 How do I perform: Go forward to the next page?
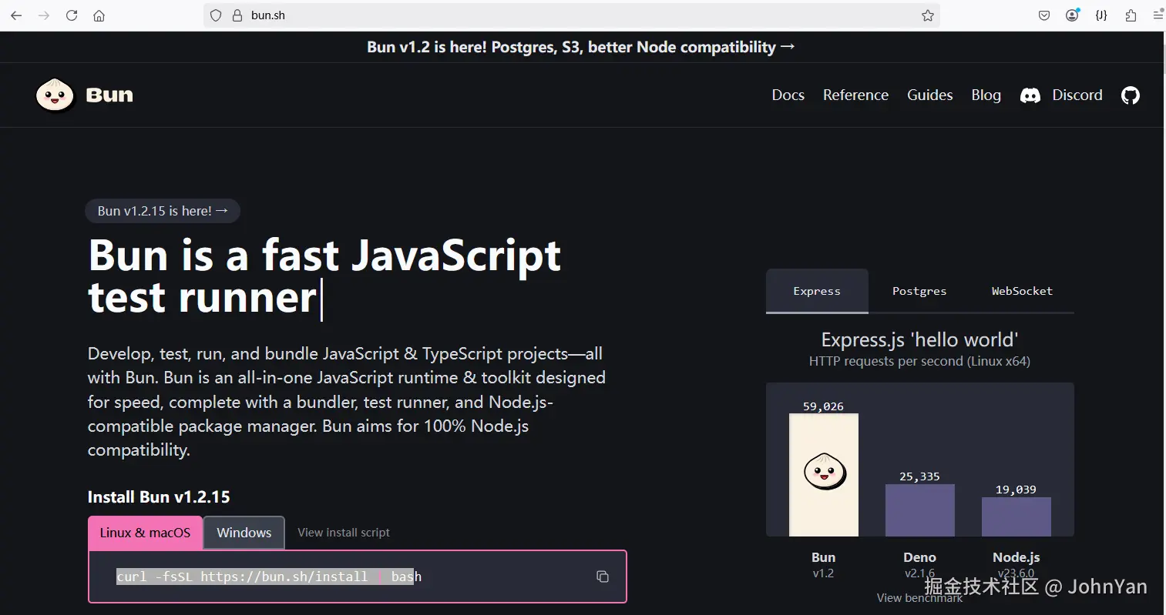click(44, 15)
